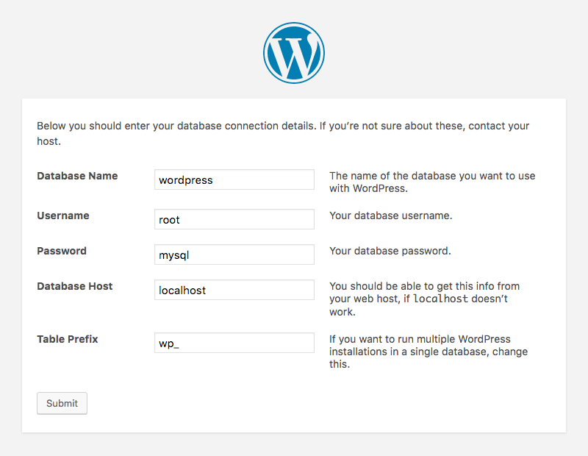Click the localhost hint text in host description
The image size is (588, 456).
[x=440, y=299]
